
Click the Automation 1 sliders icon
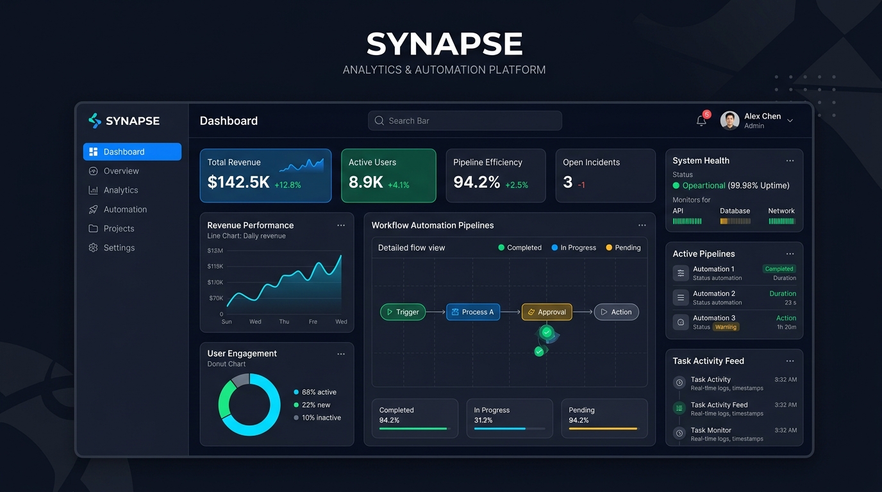pos(681,273)
